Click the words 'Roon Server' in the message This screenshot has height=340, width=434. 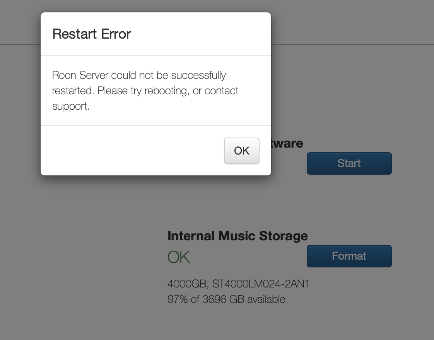80,75
